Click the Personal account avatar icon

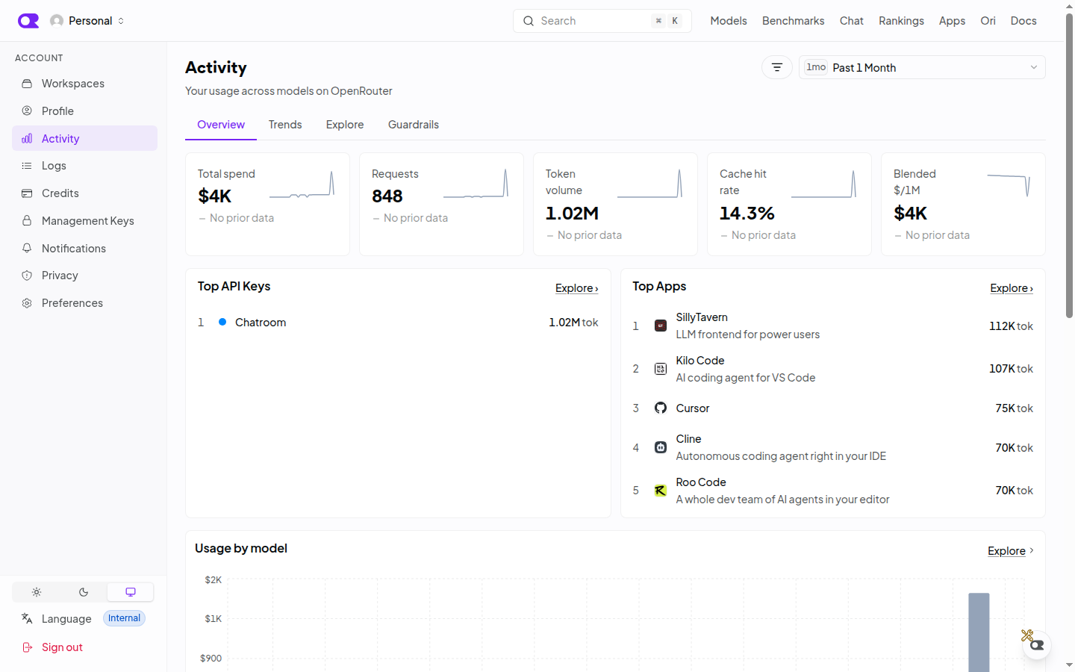tap(57, 21)
